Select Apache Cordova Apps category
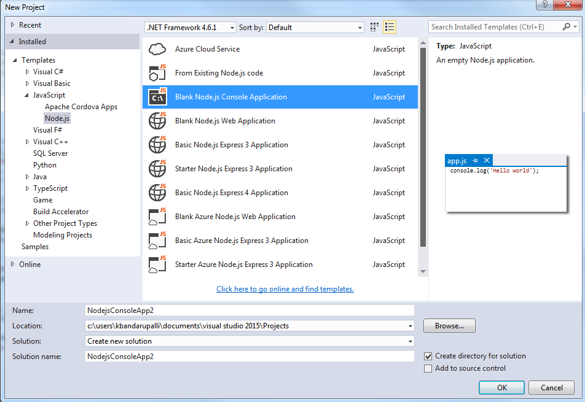The image size is (585, 402). [81, 107]
